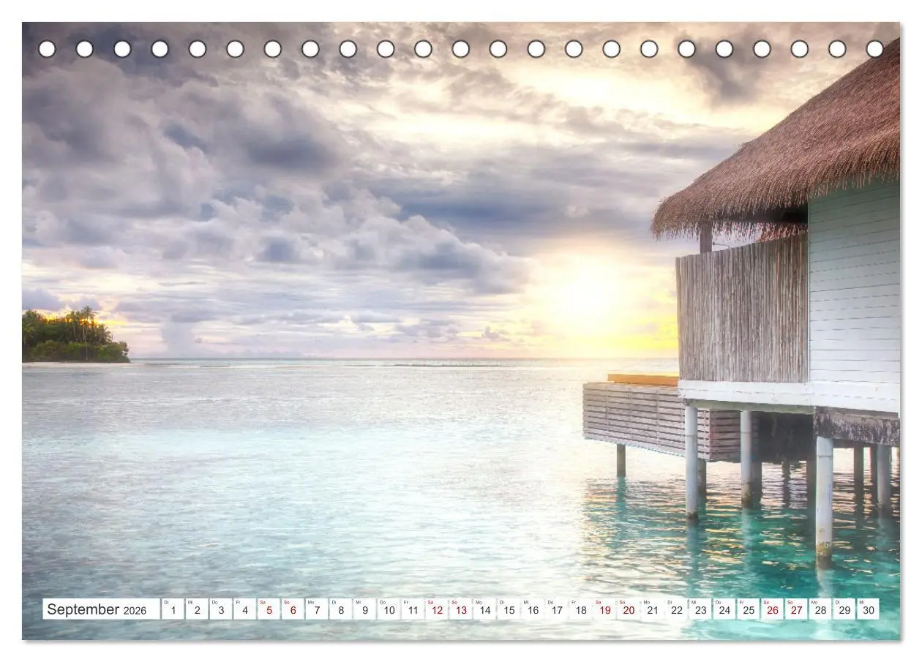Click the September 2026 month label

point(101,609)
